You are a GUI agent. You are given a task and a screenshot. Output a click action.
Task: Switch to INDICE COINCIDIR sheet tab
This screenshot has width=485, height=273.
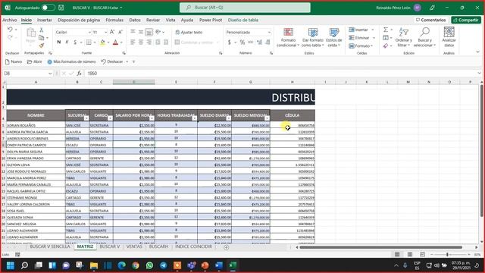[x=194, y=246]
